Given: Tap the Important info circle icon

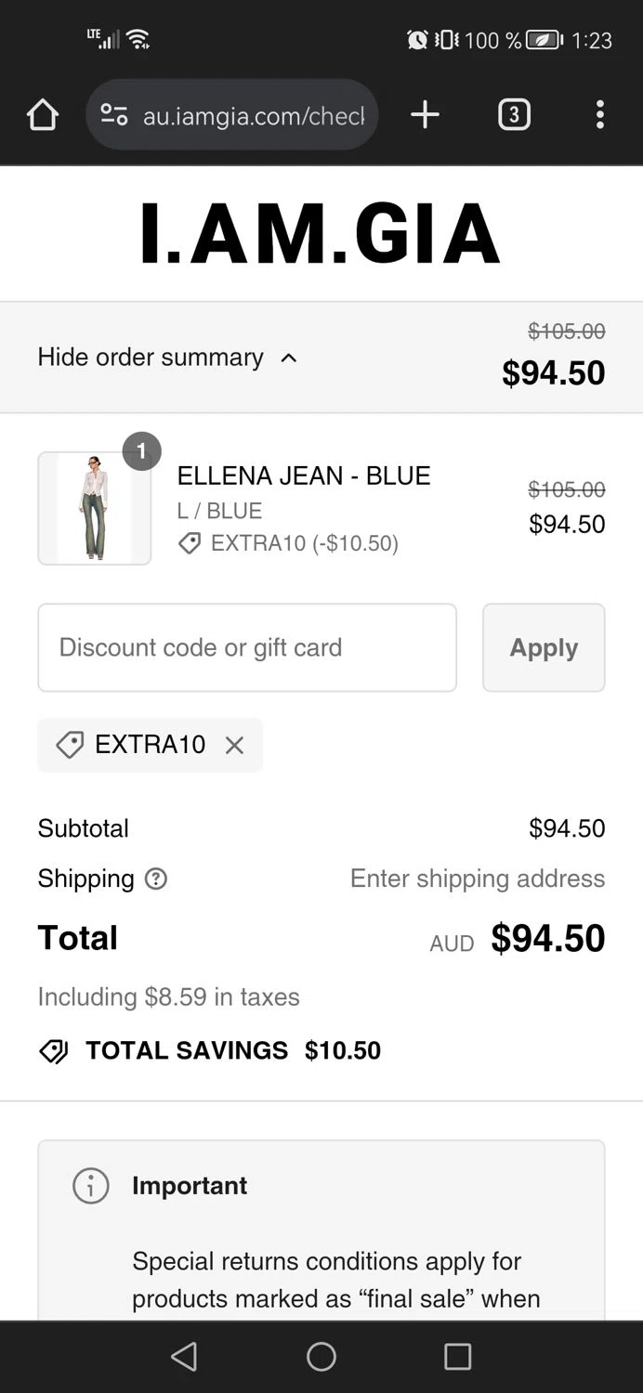Looking at the screenshot, I should [x=91, y=1186].
